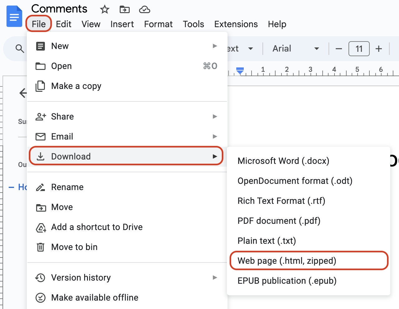Open the paragraph style dropdown arrow
This screenshot has width=399, height=309.
pos(250,49)
